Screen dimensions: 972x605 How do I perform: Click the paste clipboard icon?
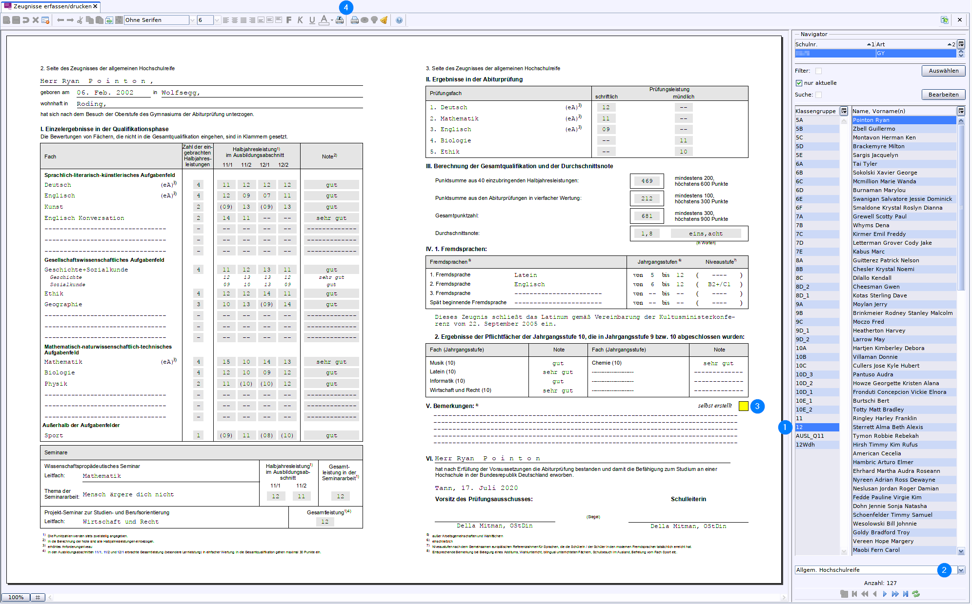tap(100, 20)
